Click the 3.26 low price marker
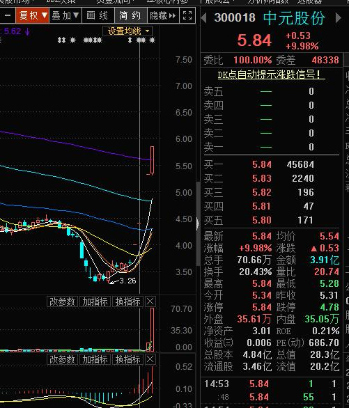 tap(127, 281)
